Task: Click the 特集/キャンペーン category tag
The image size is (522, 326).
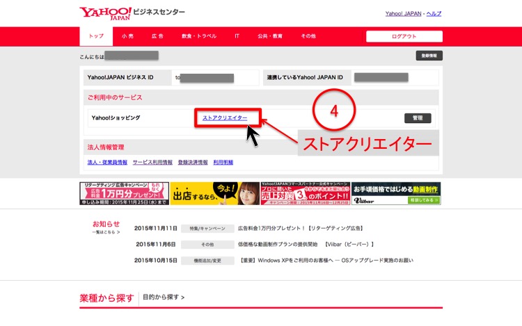Action: (x=207, y=229)
